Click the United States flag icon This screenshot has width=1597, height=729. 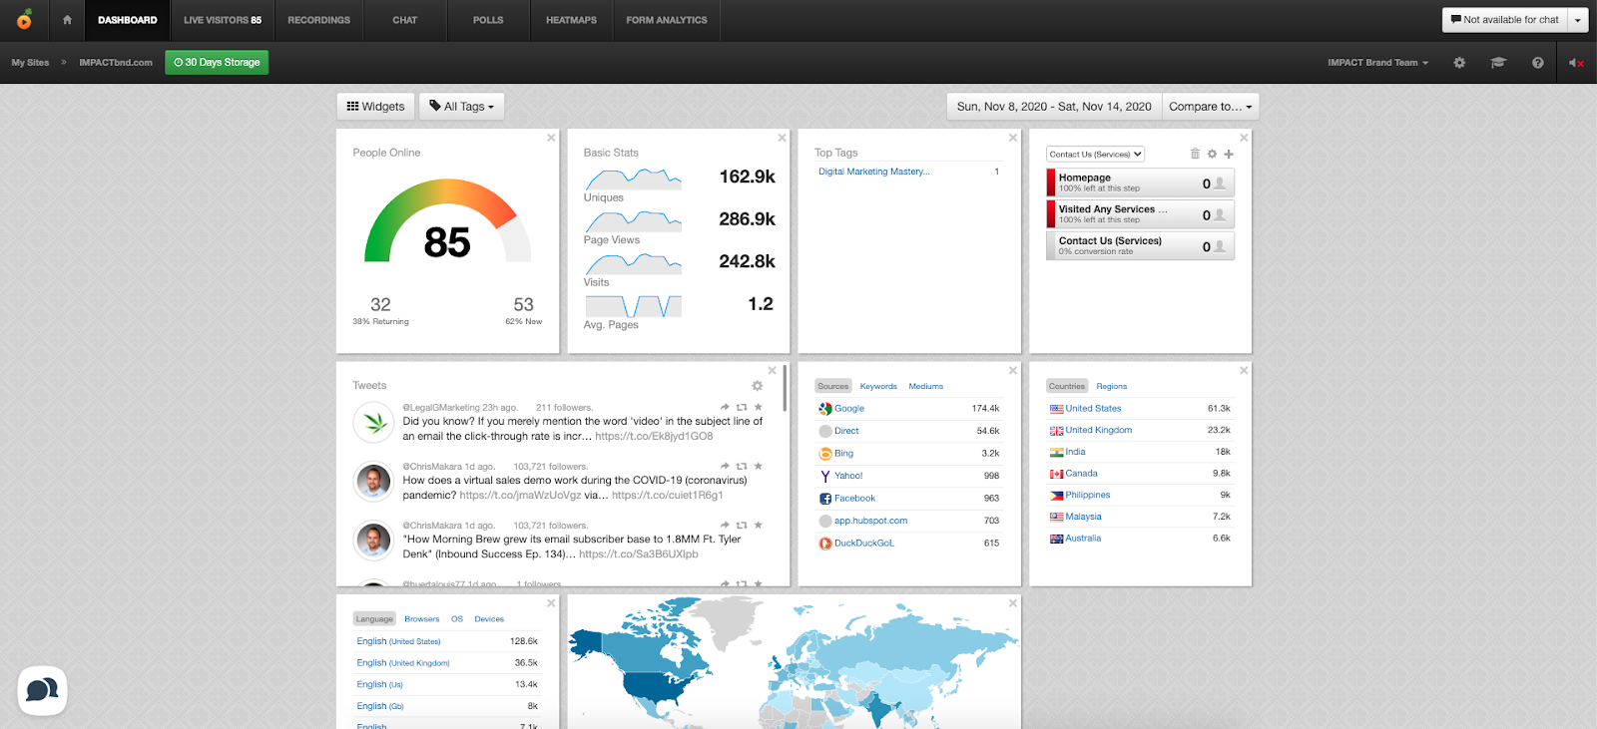click(x=1056, y=409)
